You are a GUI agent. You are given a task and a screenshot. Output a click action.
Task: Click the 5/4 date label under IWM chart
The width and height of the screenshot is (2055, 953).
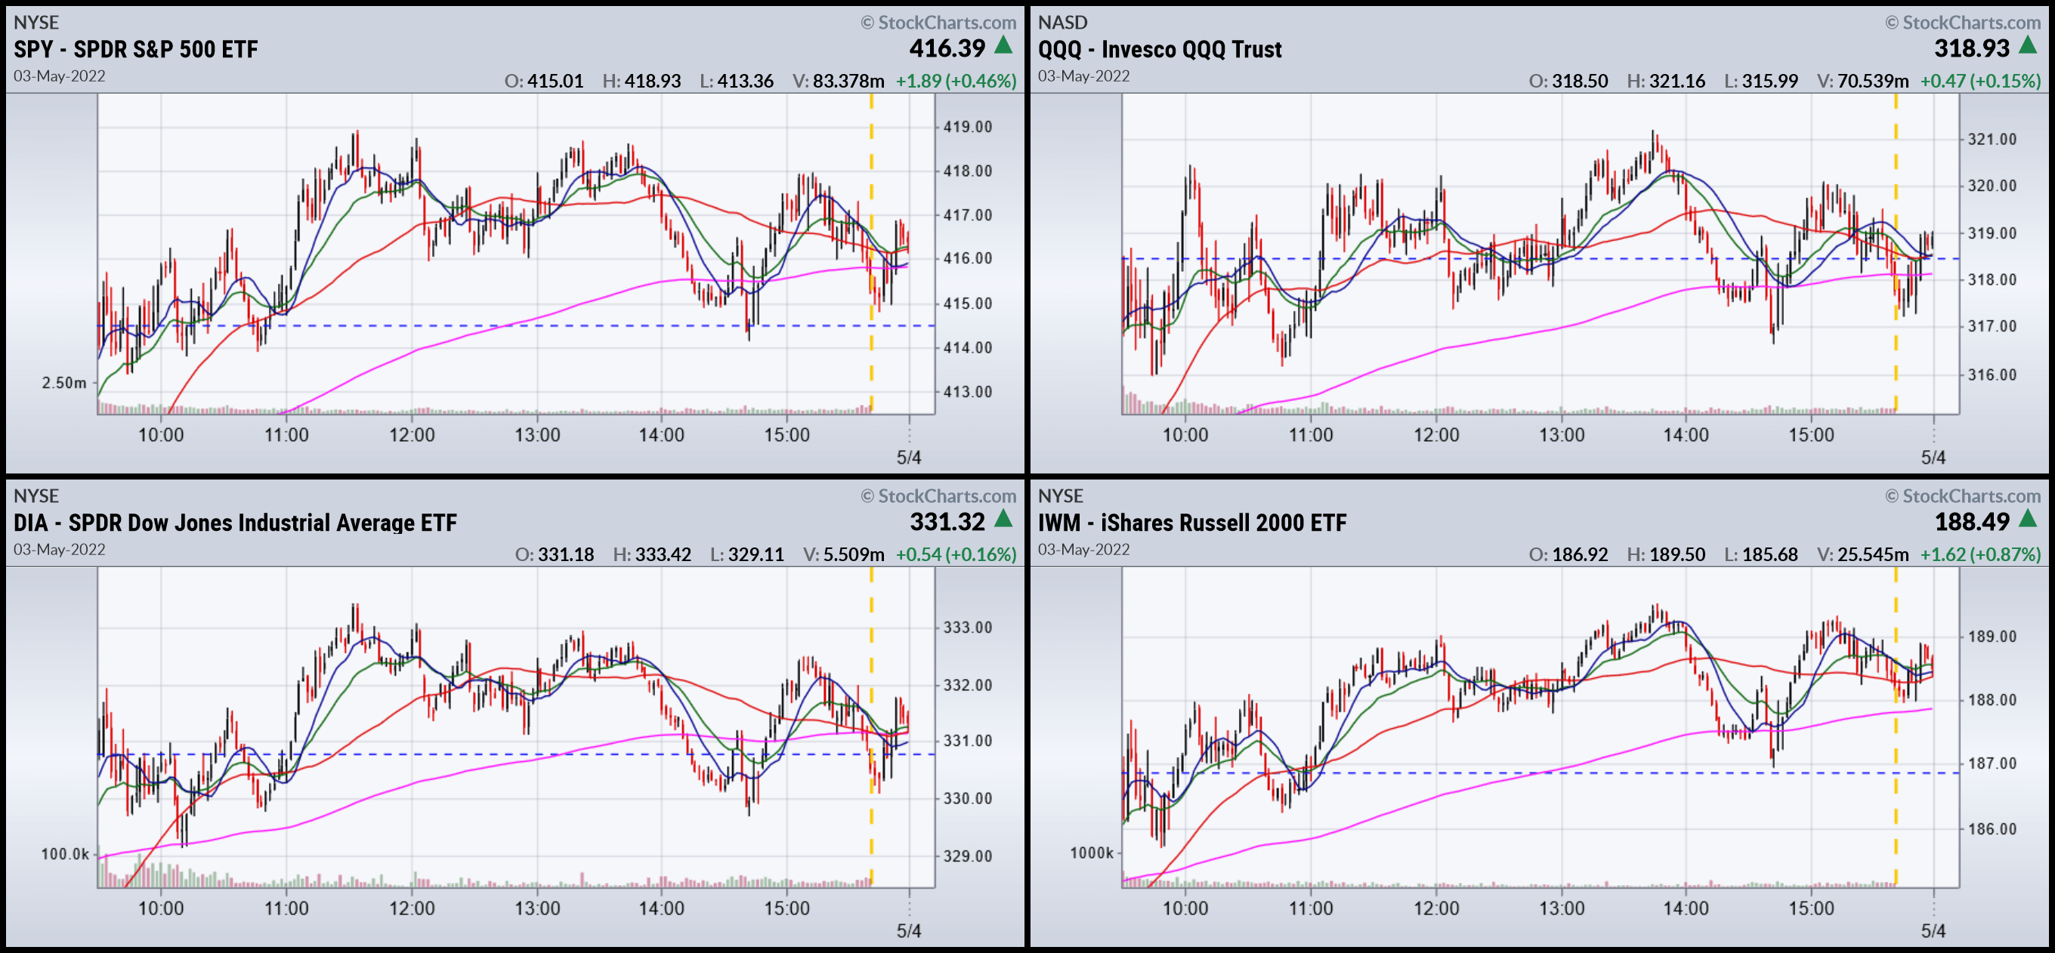(x=1933, y=930)
